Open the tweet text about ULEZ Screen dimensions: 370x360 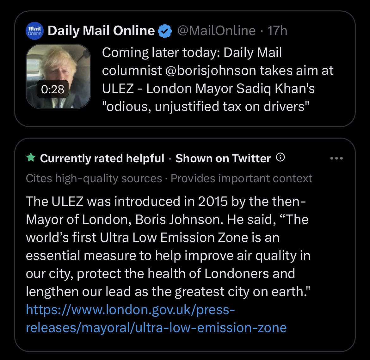click(x=218, y=79)
